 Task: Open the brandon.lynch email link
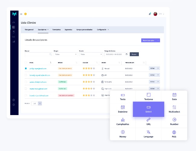click(x=39, y=96)
